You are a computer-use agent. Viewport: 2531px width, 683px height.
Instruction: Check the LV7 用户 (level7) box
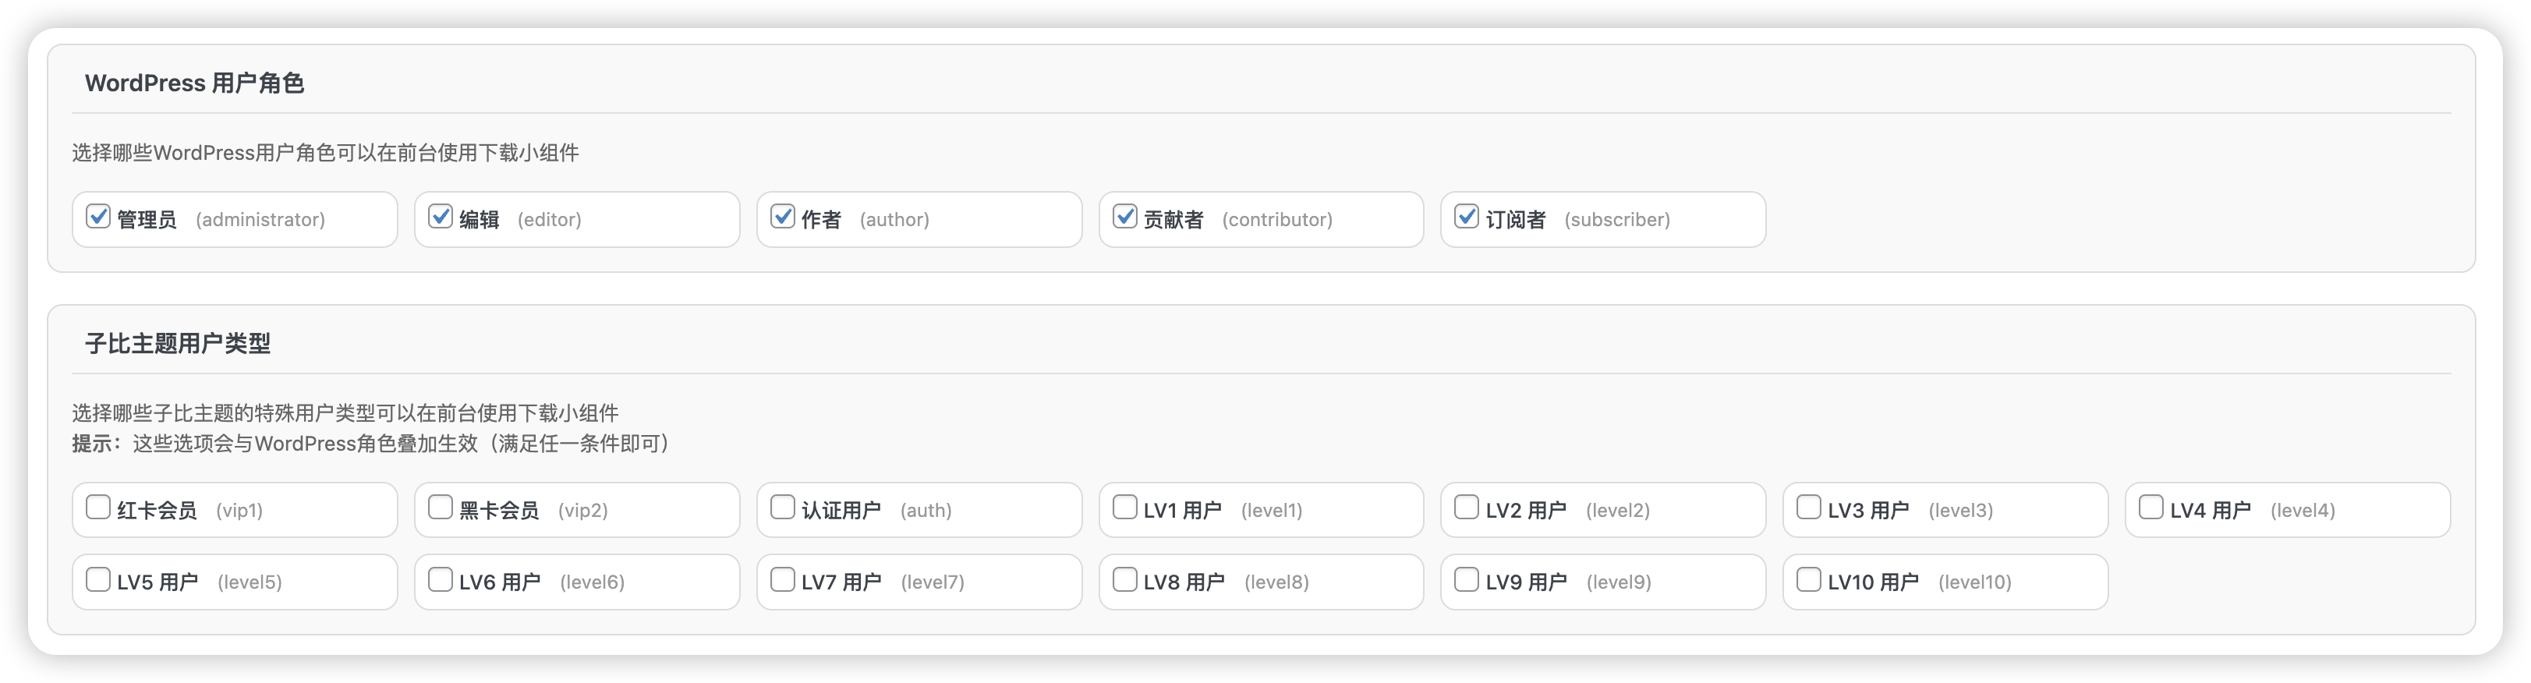(x=781, y=580)
